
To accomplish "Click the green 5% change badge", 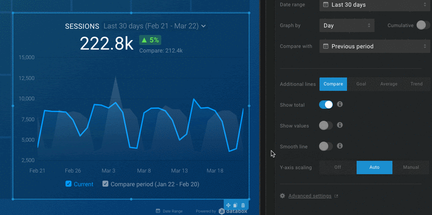I will coord(150,40).
